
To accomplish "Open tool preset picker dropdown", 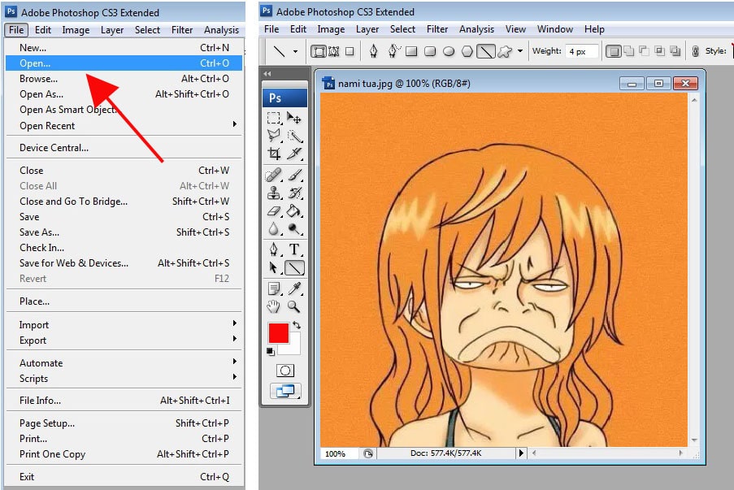I will point(295,51).
